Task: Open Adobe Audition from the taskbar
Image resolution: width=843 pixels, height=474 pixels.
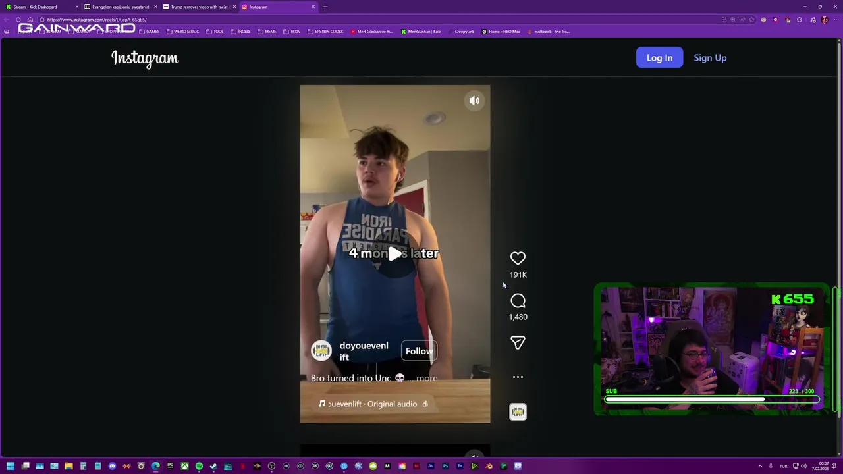Action: [431, 466]
